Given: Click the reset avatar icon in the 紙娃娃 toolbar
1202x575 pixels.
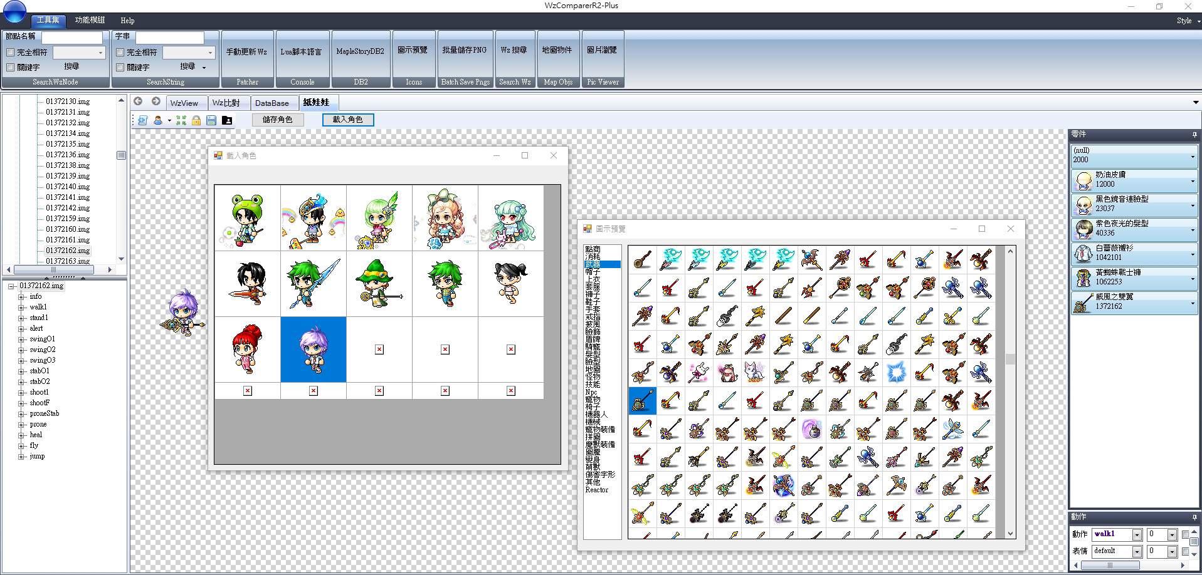Looking at the screenshot, I should coord(142,120).
